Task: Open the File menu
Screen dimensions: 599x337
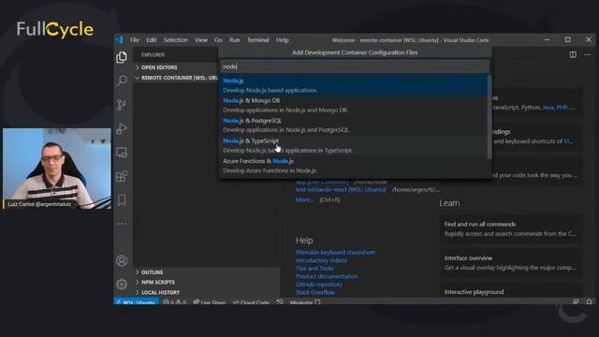Action: (135, 40)
